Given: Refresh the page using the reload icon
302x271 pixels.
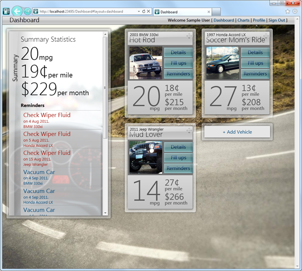Looking at the screenshot, I should click(x=143, y=12).
